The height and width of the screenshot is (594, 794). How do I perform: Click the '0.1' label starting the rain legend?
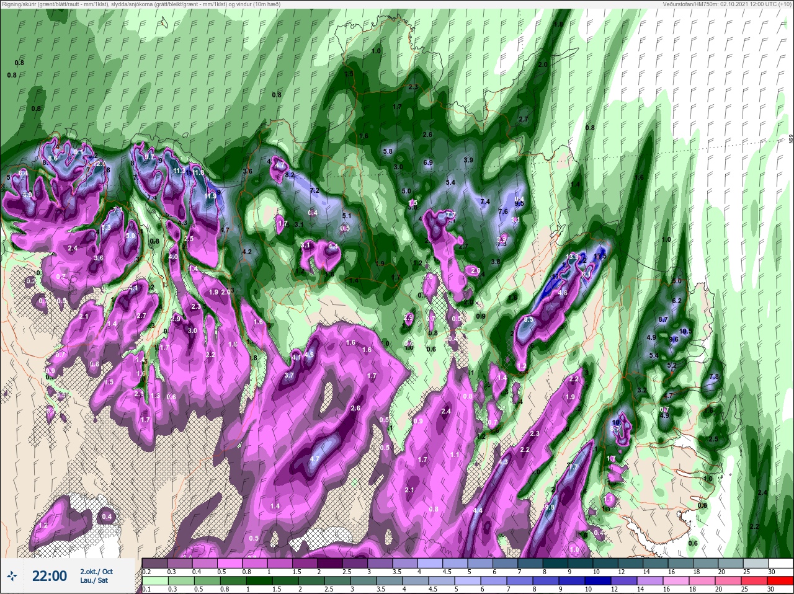[x=146, y=589]
